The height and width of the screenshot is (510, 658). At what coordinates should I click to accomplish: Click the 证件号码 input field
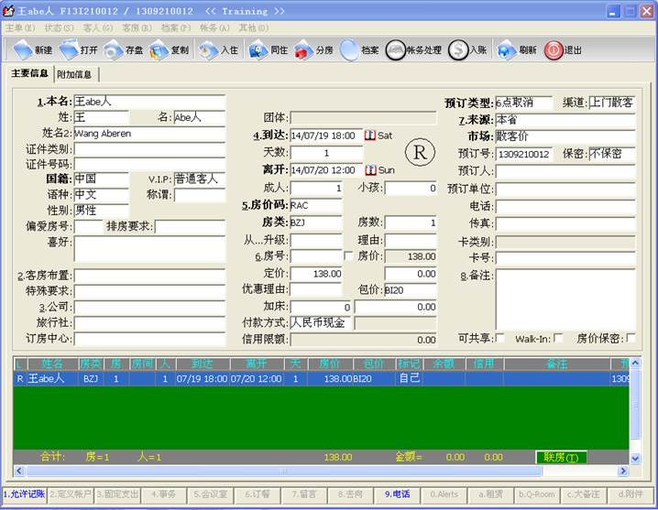149,164
